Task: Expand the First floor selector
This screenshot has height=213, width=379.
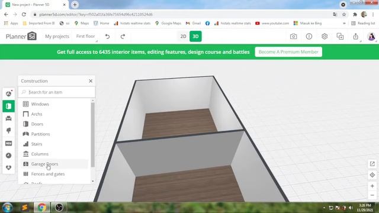Action: pos(86,37)
